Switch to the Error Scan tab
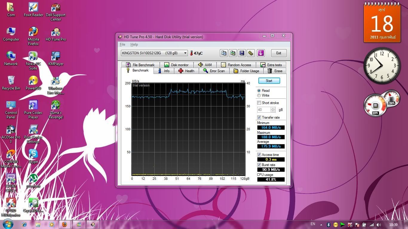408x229 pixels. pyautogui.click(x=214, y=71)
